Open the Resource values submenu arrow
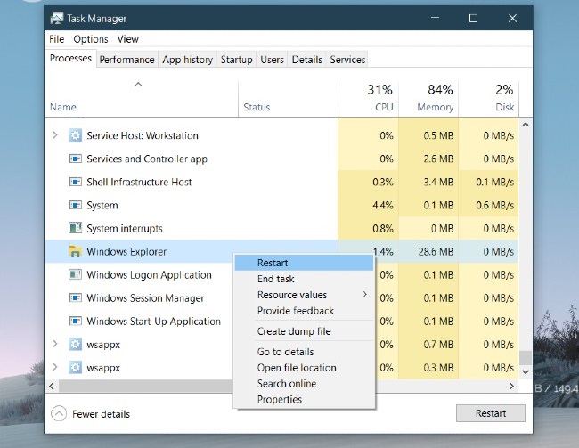The width and height of the screenshot is (579, 448). point(365,294)
